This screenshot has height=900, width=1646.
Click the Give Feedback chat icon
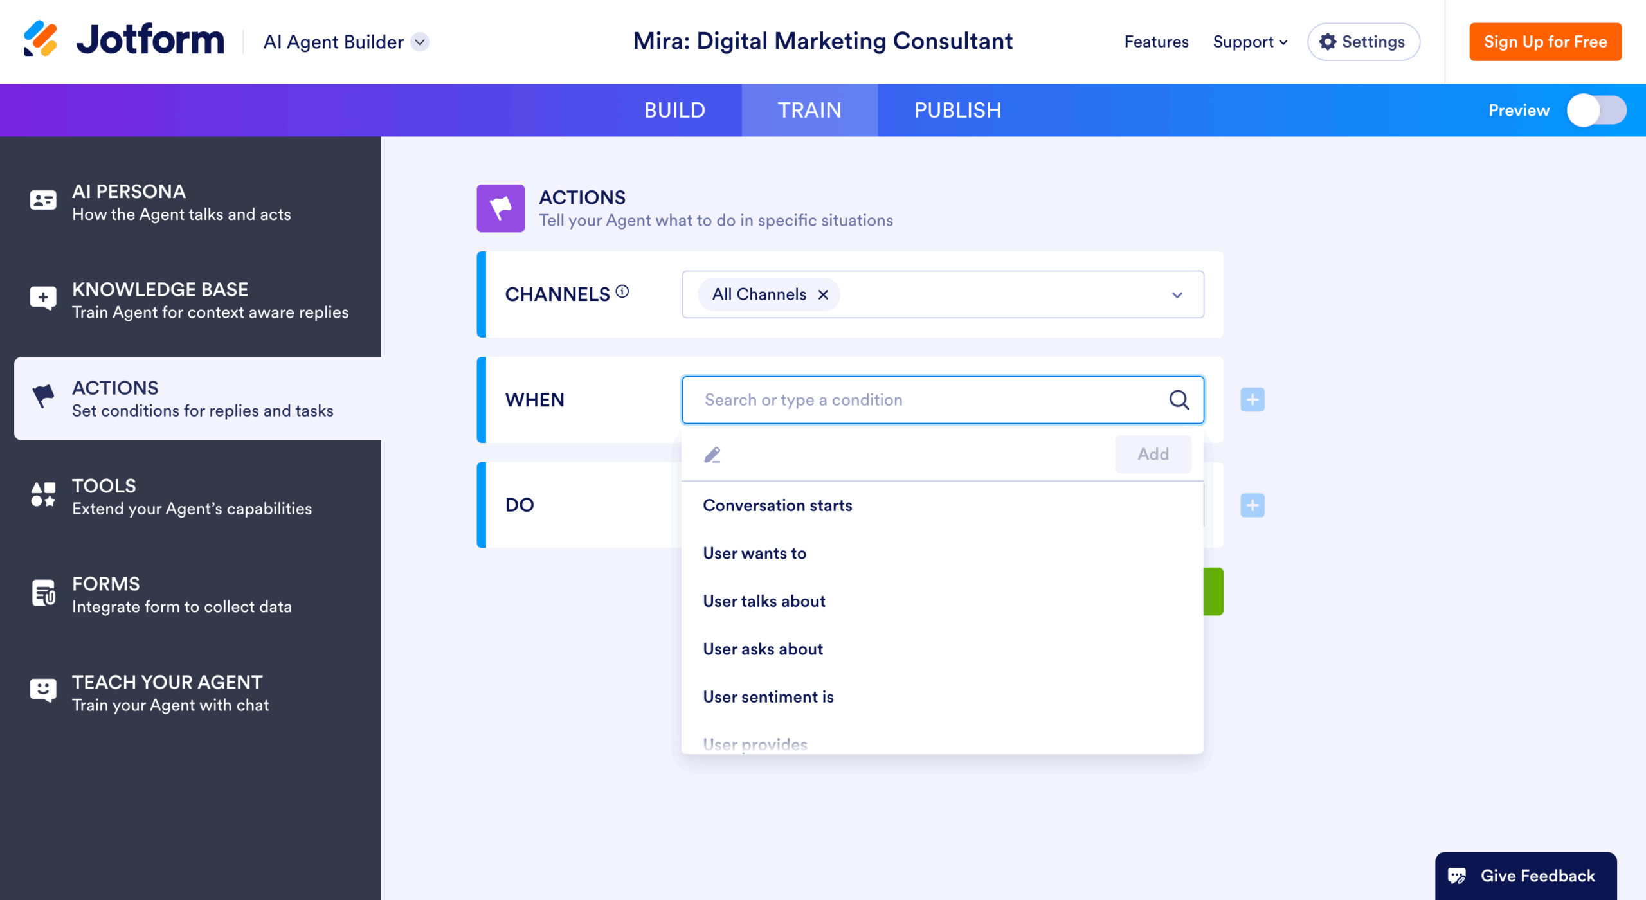(x=1456, y=876)
